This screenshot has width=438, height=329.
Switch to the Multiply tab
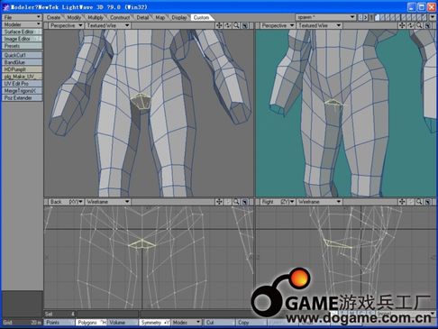tap(96, 17)
